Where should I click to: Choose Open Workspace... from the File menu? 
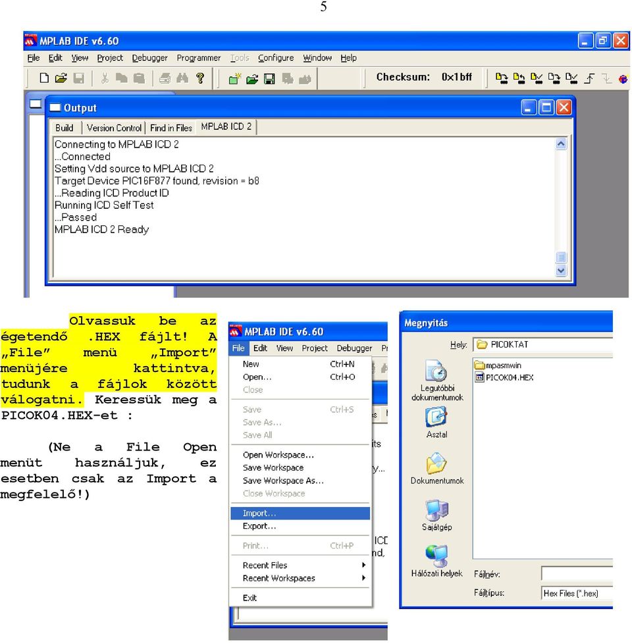[301, 454]
